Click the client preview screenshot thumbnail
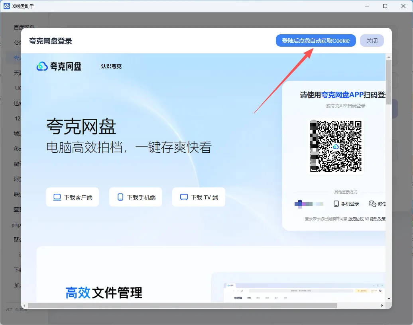413x325 pixels. click(x=304, y=292)
